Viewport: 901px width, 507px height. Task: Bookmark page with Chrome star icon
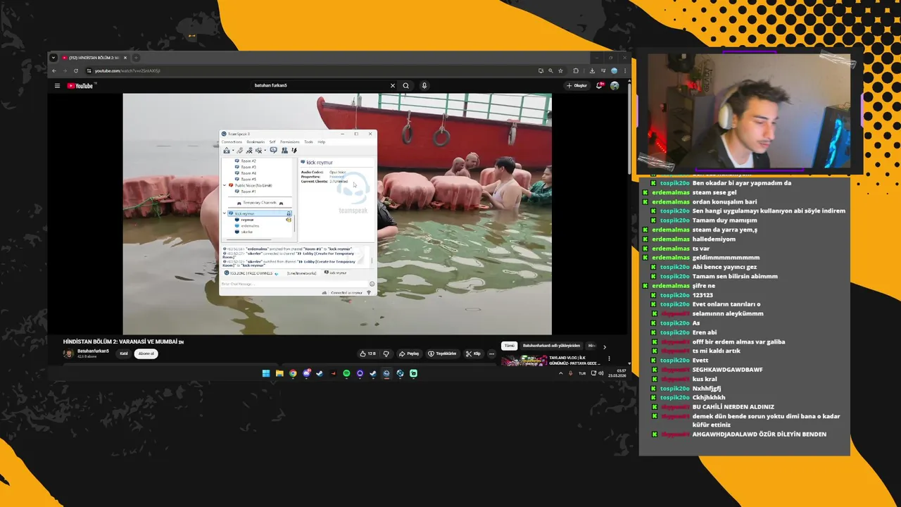click(560, 71)
